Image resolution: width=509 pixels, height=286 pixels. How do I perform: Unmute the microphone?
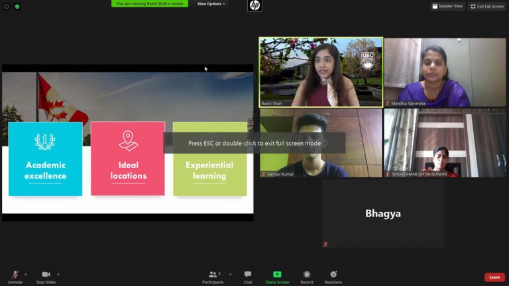tap(15, 275)
